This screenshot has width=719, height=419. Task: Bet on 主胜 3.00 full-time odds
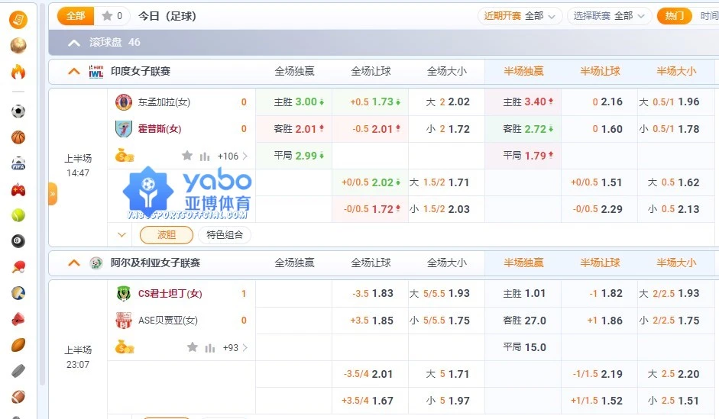pos(294,102)
